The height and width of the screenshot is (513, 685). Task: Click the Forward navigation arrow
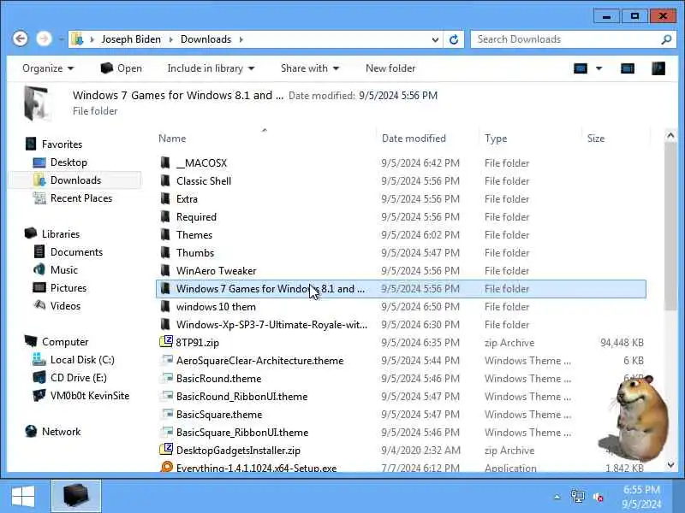[x=44, y=39]
